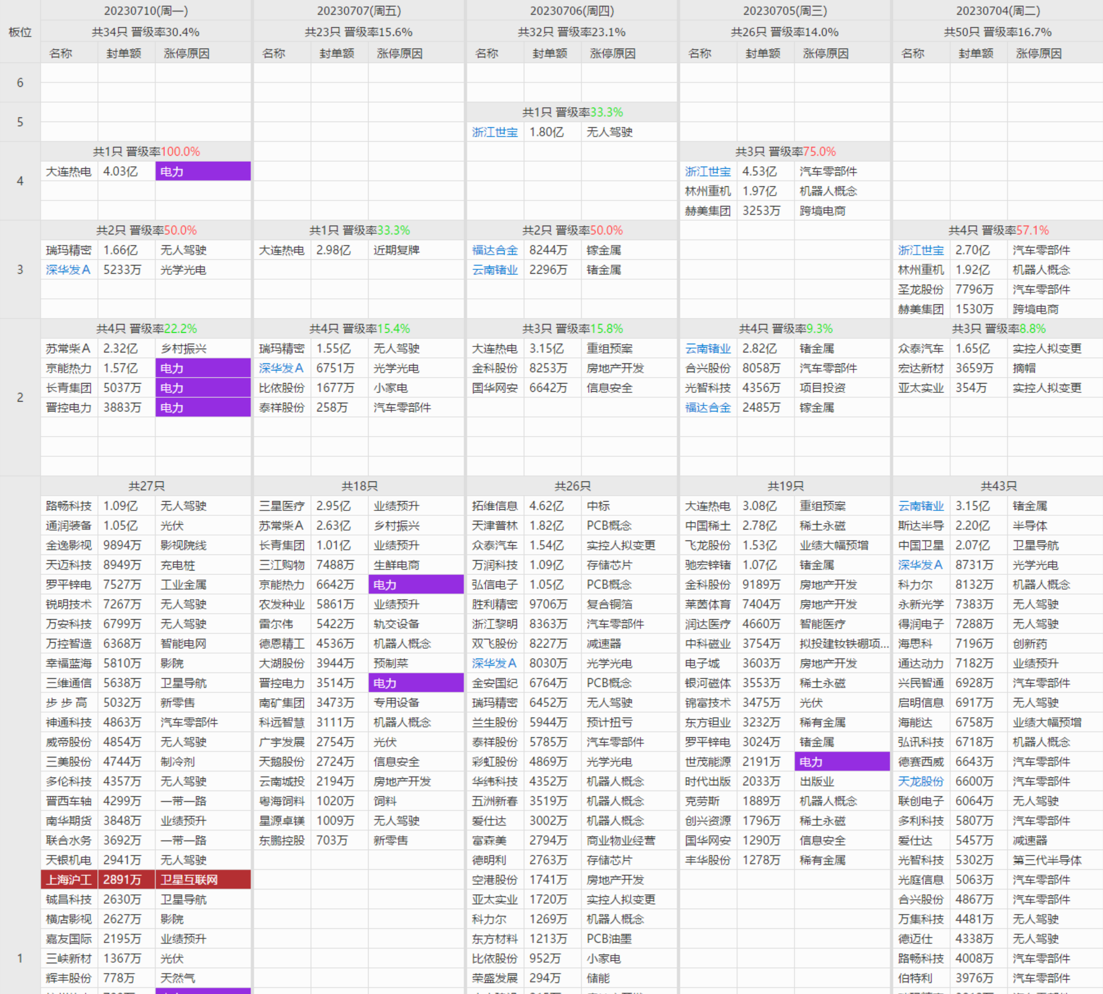The height and width of the screenshot is (994, 1103).
Task: Click summary 共34只 晋级率30.4%
Action: (x=146, y=32)
